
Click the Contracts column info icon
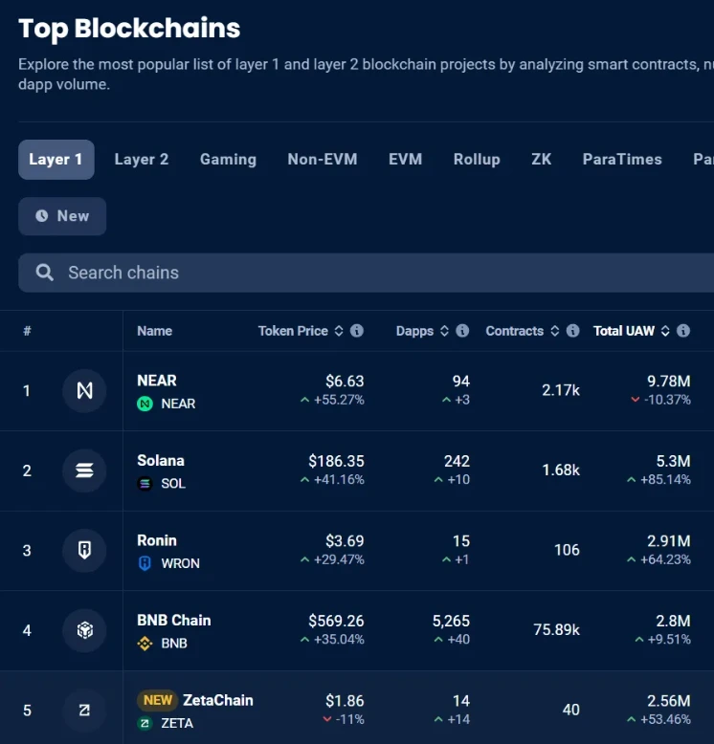(572, 331)
